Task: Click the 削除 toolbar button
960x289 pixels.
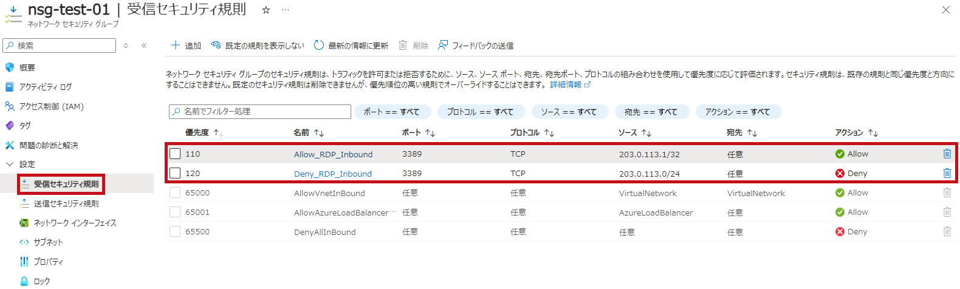Action: (414, 46)
